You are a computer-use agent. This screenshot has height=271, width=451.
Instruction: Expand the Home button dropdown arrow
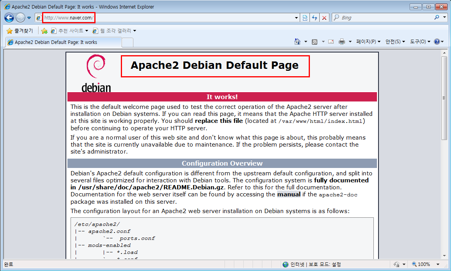click(306, 42)
